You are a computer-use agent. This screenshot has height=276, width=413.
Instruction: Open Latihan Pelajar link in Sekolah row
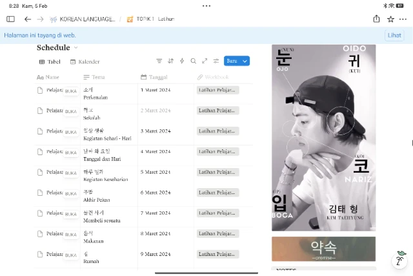(217, 111)
